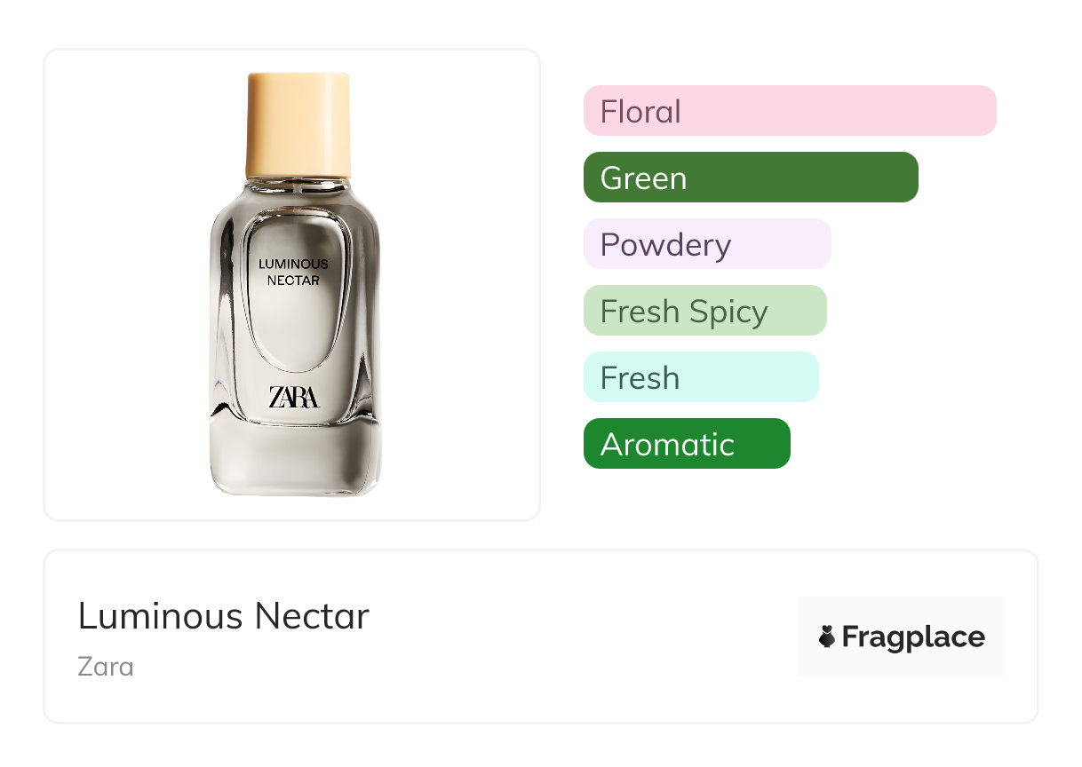The height and width of the screenshot is (767, 1082).
Task: Click the beige cap of the bottle
Action: click(x=298, y=124)
